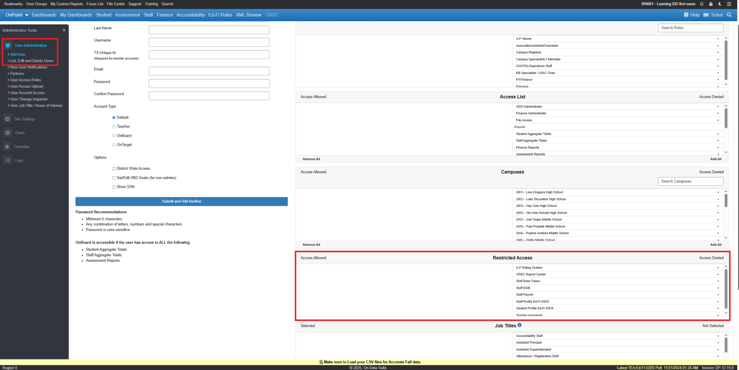Image resolution: width=739 pixels, height=370 pixels.
Task: Select the Teacher account type radio button
Action: 114,126
